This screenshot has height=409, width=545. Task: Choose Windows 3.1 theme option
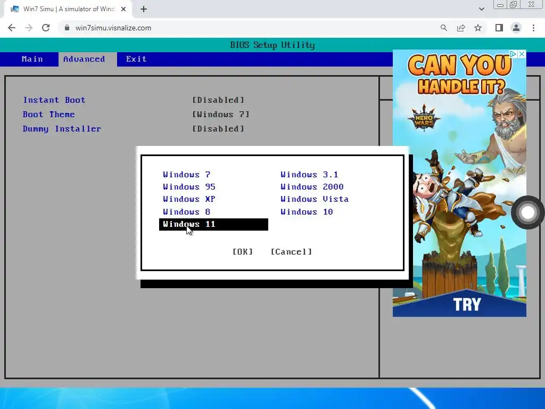(309, 175)
